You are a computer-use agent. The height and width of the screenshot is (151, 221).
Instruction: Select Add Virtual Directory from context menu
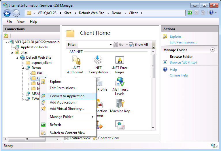coord(67,109)
